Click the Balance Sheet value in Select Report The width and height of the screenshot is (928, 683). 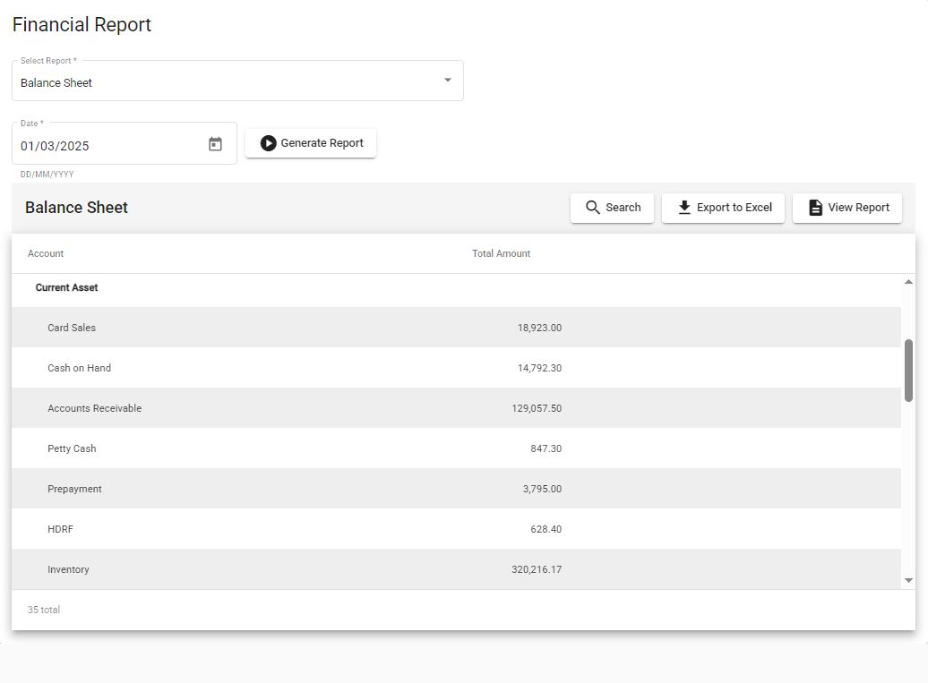tap(56, 82)
